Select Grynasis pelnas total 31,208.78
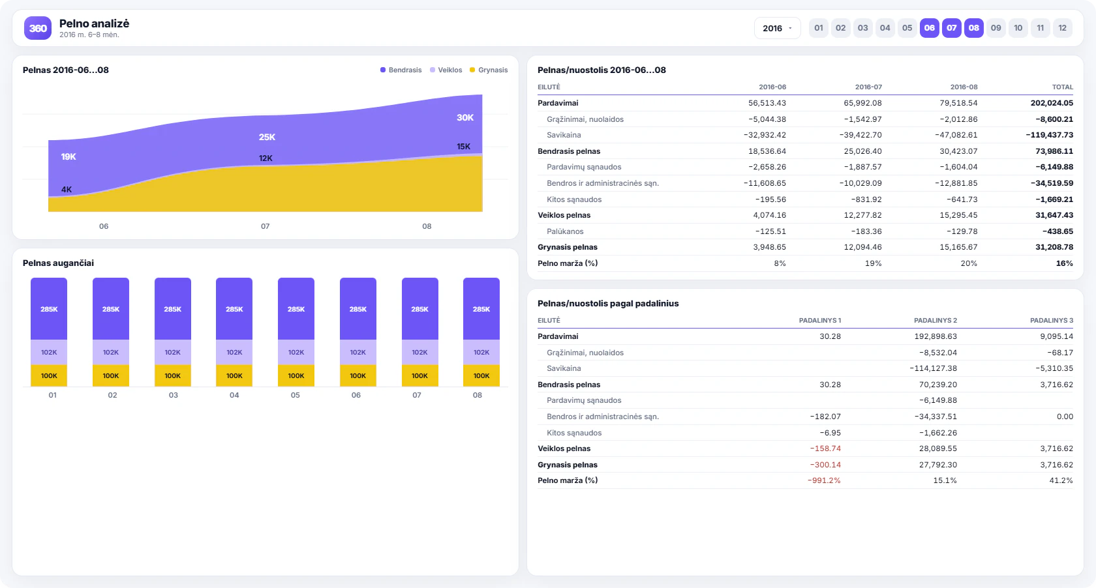This screenshot has height=588, width=1096. [1054, 247]
